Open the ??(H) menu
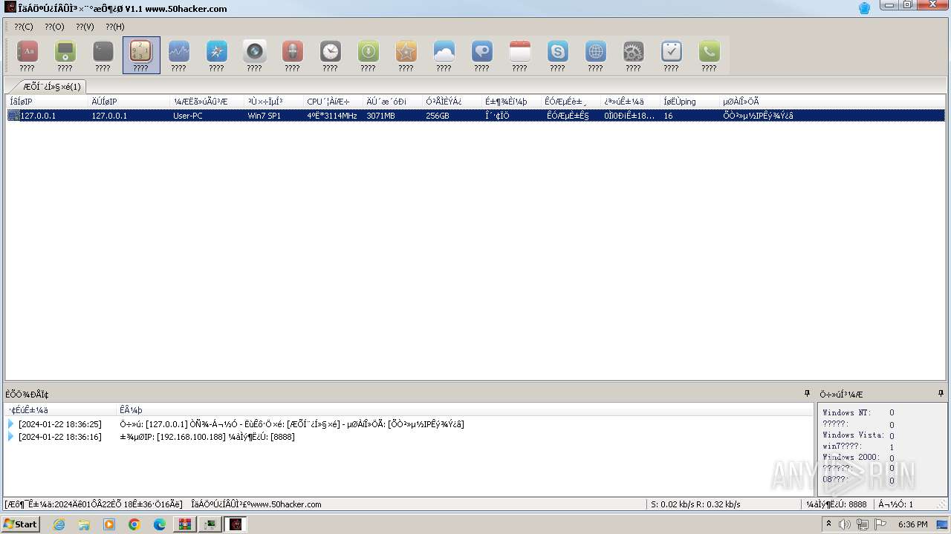The image size is (951, 534). pyautogui.click(x=115, y=27)
